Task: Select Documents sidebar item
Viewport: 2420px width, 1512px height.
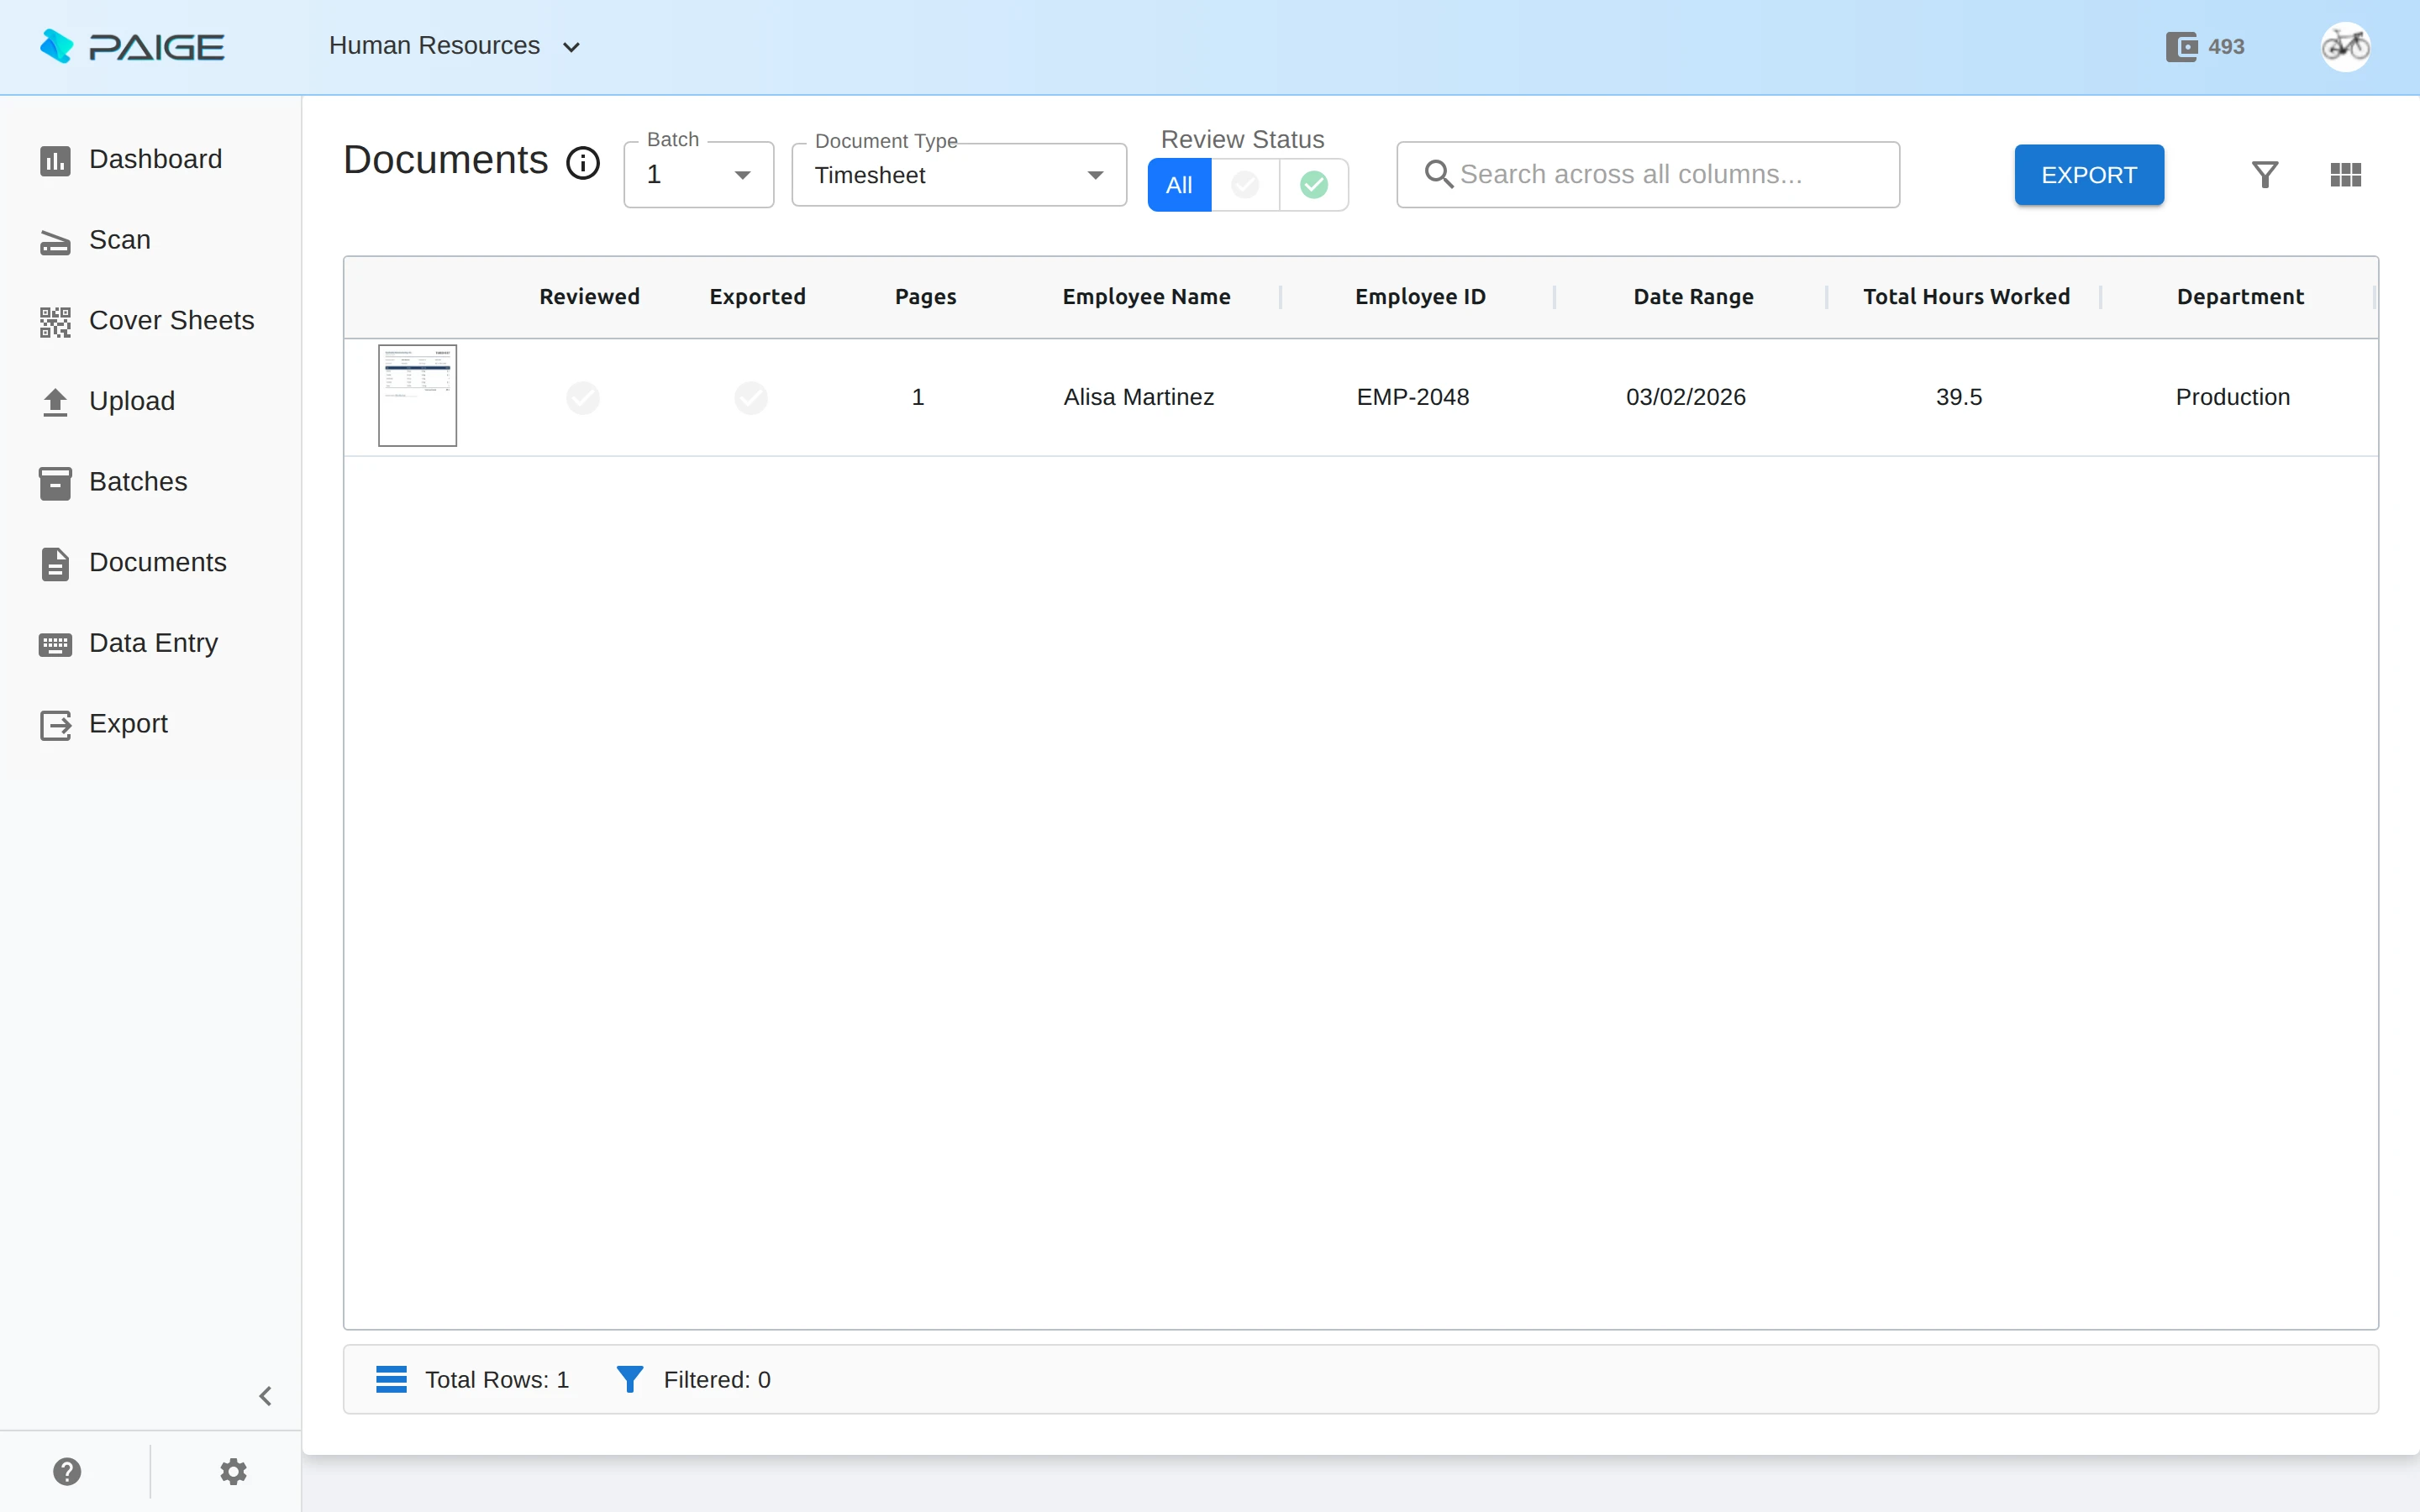Action: click(x=150, y=563)
